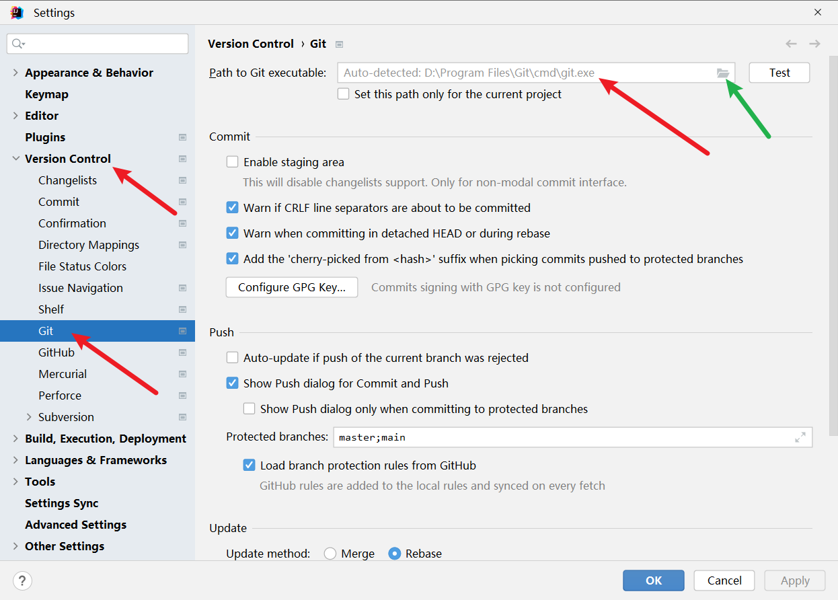
Task: Click project settings icon beside Mercurial
Action: pos(182,374)
